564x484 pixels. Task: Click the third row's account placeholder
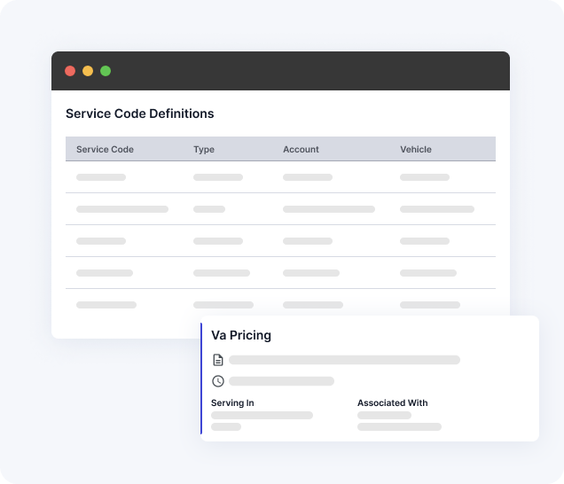pyautogui.click(x=308, y=241)
